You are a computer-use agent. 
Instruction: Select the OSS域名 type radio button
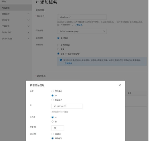click(x=52, y=91)
